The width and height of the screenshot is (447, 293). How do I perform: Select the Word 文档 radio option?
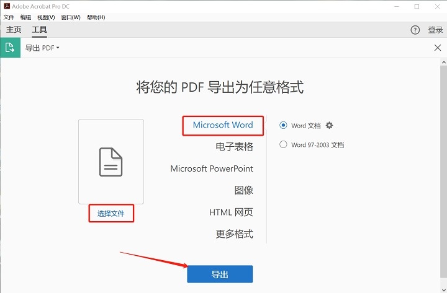coord(284,125)
